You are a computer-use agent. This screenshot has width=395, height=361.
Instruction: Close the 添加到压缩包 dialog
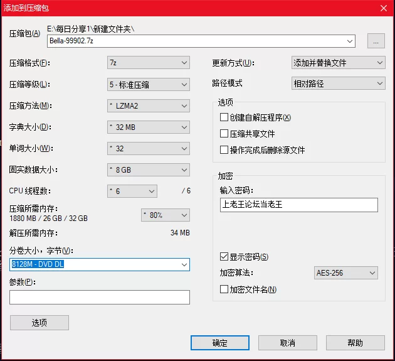(384, 8)
